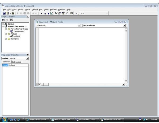The image size is (159, 123).
Task: Collapse the Modules folder node
Action: (x=6, y=34)
